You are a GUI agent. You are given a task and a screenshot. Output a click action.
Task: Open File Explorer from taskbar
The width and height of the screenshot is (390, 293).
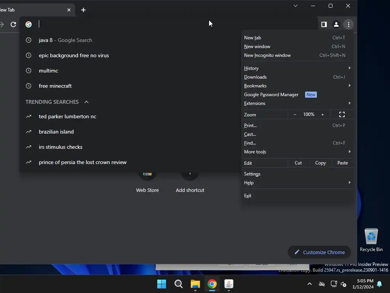pos(195,284)
